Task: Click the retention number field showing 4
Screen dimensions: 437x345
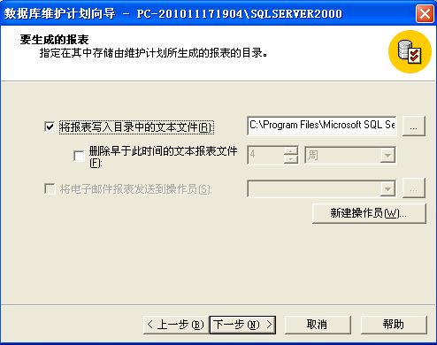Action: click(266, 155)
